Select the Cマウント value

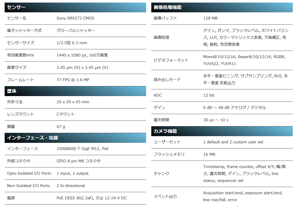(x=65, y=114)
